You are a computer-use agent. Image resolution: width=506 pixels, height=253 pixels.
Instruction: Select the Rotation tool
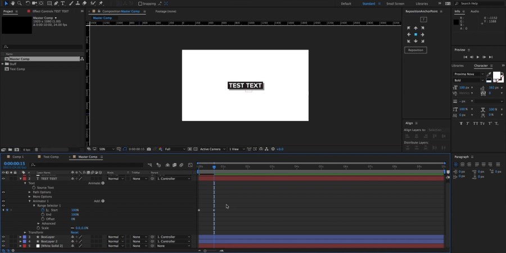[x=28, y=3]
